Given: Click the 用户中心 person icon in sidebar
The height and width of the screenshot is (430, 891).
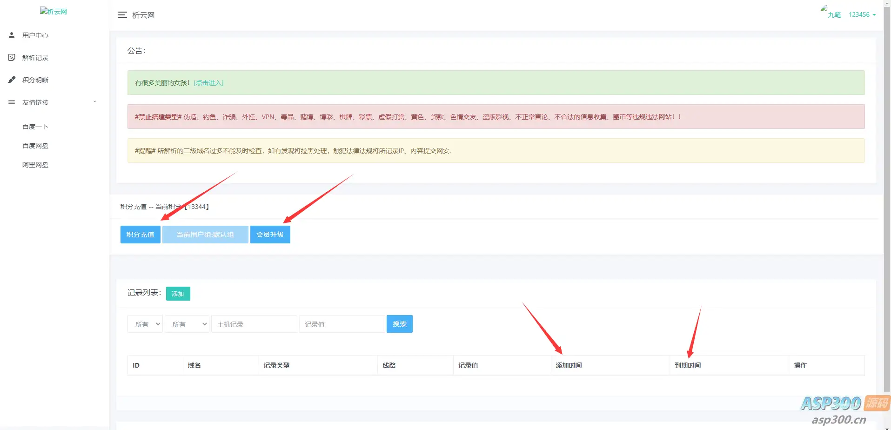Looking at the screenshot, I should click(12, 35).
